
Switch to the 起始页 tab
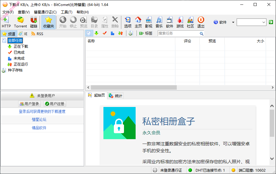point(97,95)
